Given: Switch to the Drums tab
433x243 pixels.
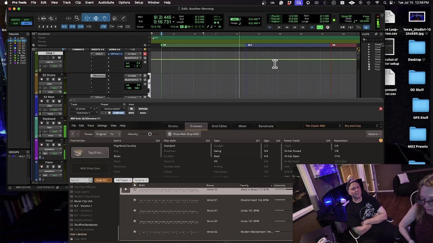Looking at the screenshot, I should (173, 126).
